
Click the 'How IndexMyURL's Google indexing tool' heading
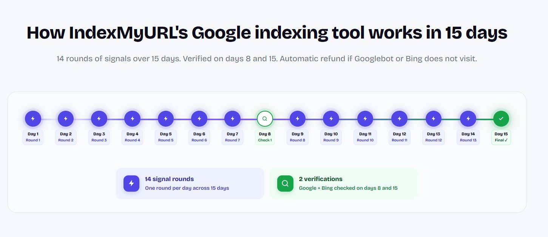point(267,33)
